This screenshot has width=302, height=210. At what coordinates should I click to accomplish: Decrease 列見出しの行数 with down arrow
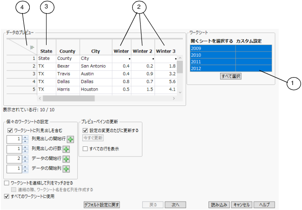coord(25,151)
